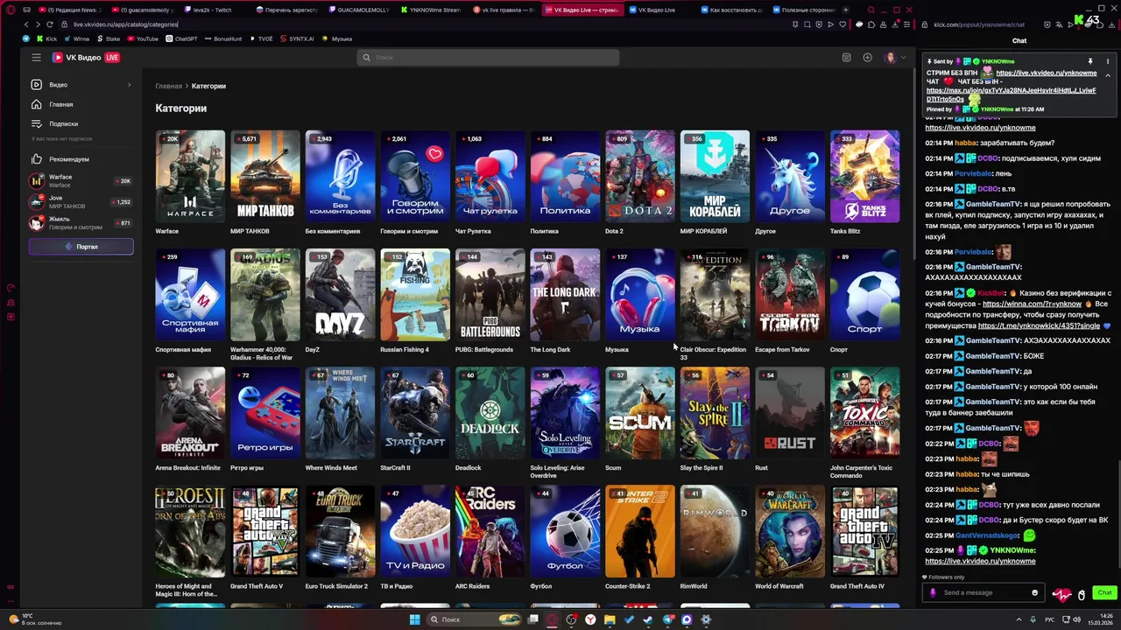
Task: Open the Rust category
Action: [790, 413]
